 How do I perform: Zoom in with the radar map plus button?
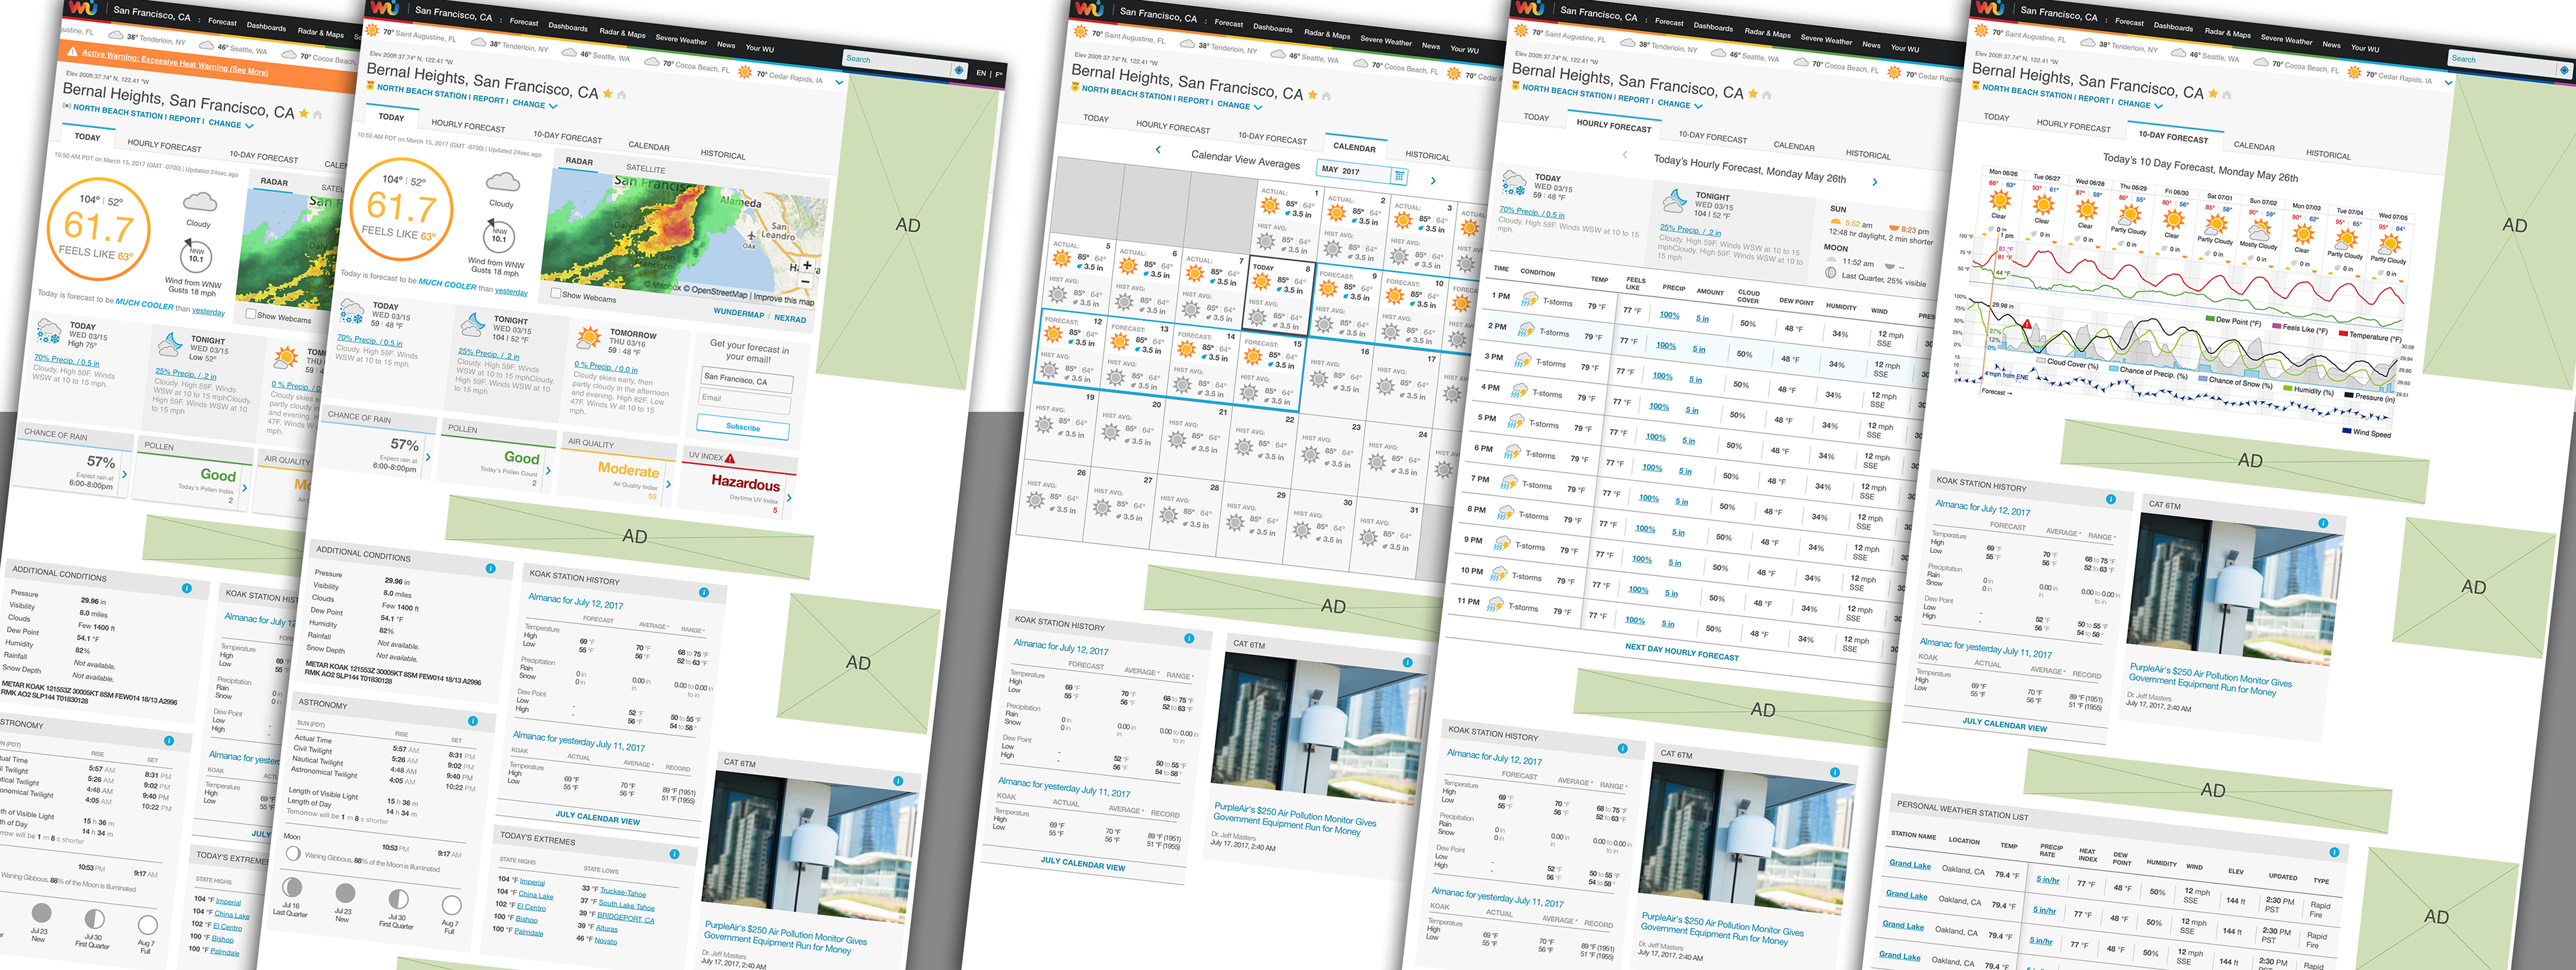(x=807, y=265)
